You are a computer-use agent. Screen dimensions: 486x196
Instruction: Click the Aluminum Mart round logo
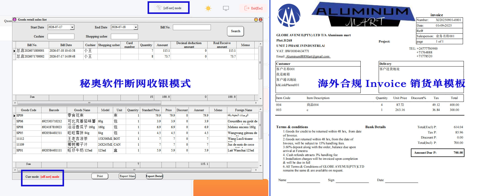289,15
